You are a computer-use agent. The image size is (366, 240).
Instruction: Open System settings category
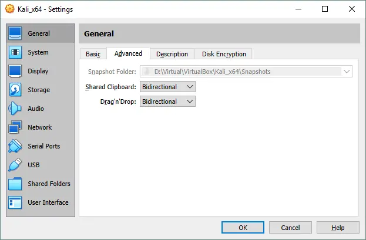click(x=41, y=52)
